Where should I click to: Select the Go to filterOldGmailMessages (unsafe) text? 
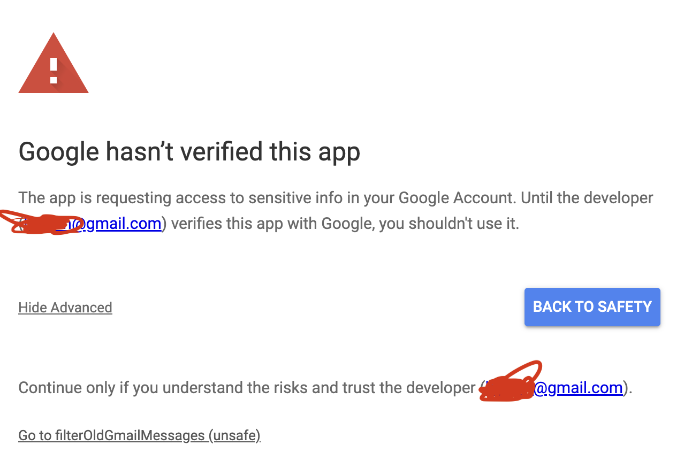click(139, 435)
